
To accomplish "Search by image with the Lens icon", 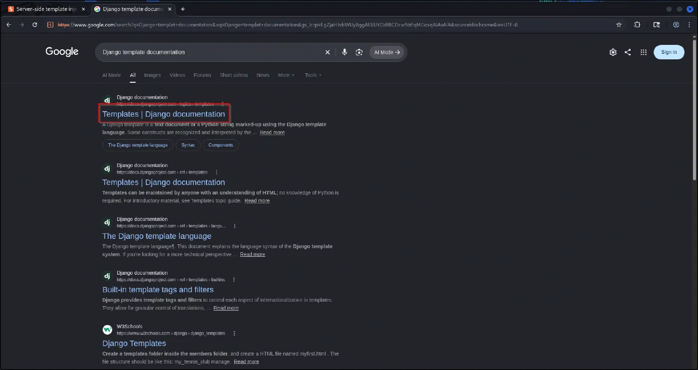I will [x=359, y=52].
